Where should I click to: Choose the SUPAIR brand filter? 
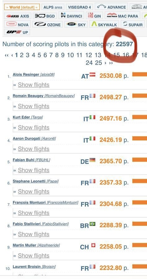click(133, 24)
